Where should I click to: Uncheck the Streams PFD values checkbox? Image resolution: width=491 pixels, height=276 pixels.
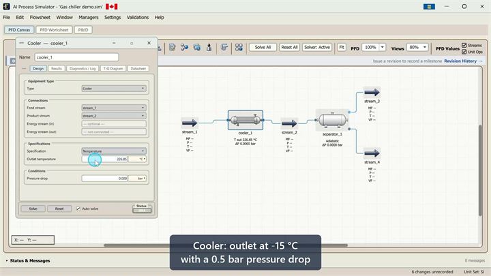464,46
